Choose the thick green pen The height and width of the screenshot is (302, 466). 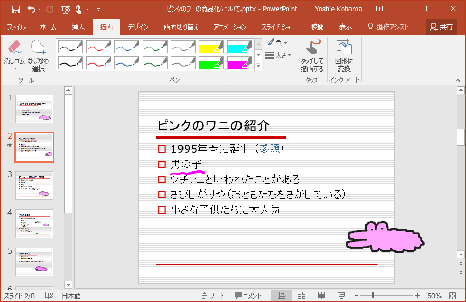(155, 63)
